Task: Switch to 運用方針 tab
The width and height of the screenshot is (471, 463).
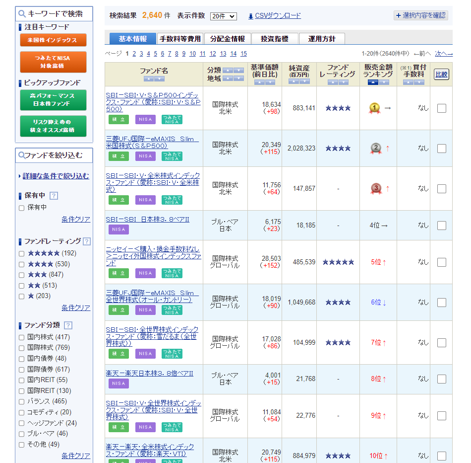Action: [x=322, y=39]
